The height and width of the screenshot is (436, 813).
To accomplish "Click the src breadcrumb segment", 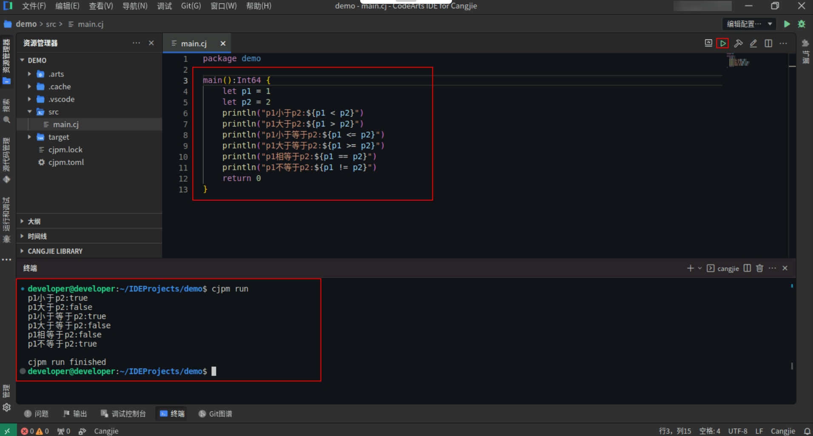I will (x=51, y=24).
